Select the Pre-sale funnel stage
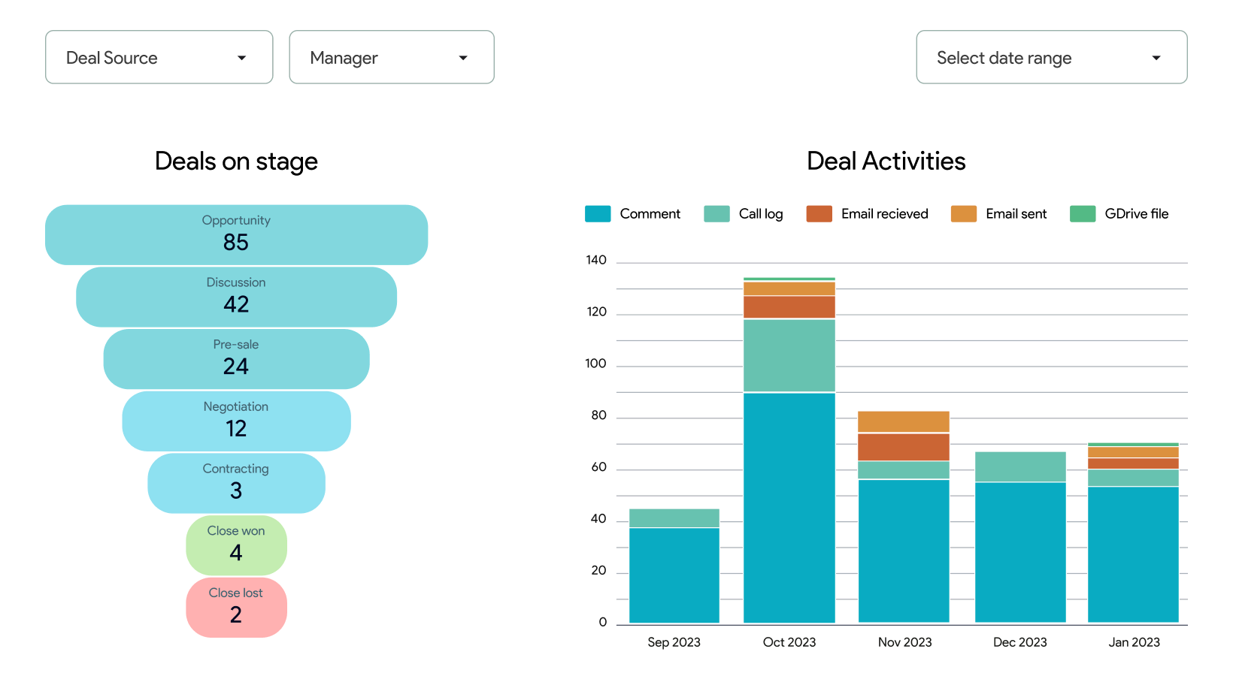The height and width of the screenshot is (676, 1233). coord(236,359)
